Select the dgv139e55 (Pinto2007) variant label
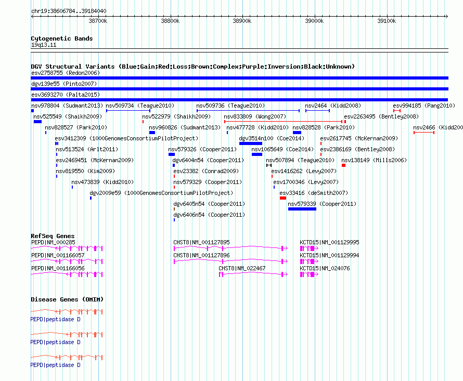Viewport: 463px width, 381px height. (64, 84)
